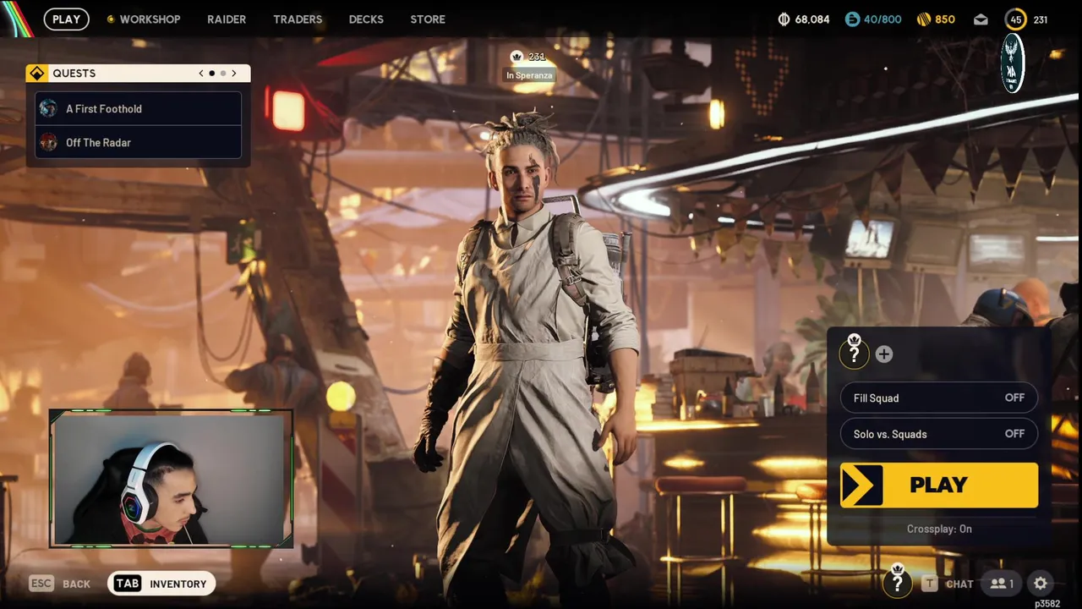This screenshot has width=1082, height=609.
Task: Click the Quests diamond header icon
Action: pos(36,74)
